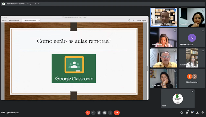Click muted mic icon on NAYRA MARQUES tile
The image size is (206, 117).
[x=203, y=30]
